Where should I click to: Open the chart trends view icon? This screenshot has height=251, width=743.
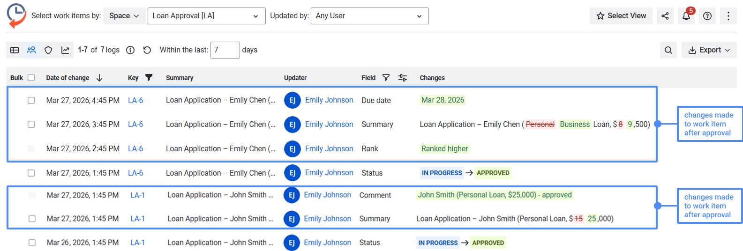[65, 50]
